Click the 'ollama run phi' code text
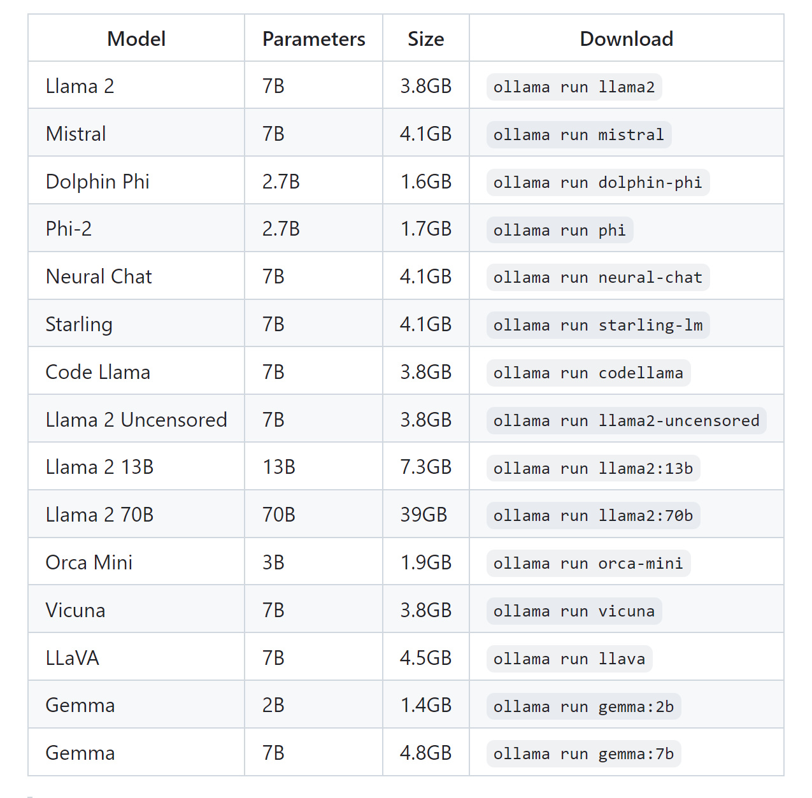 559,231
